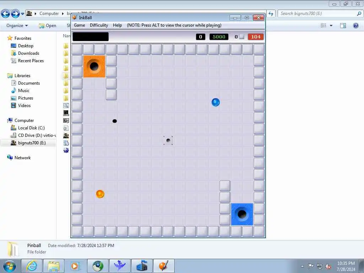Screen dimensions: 364x273
Task: Click the date modified value 7/28/2024 12:57 PM
Action: [96, 245]
